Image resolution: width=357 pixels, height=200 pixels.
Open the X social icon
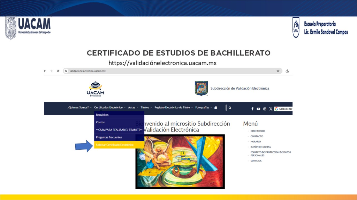click(271, 109)
